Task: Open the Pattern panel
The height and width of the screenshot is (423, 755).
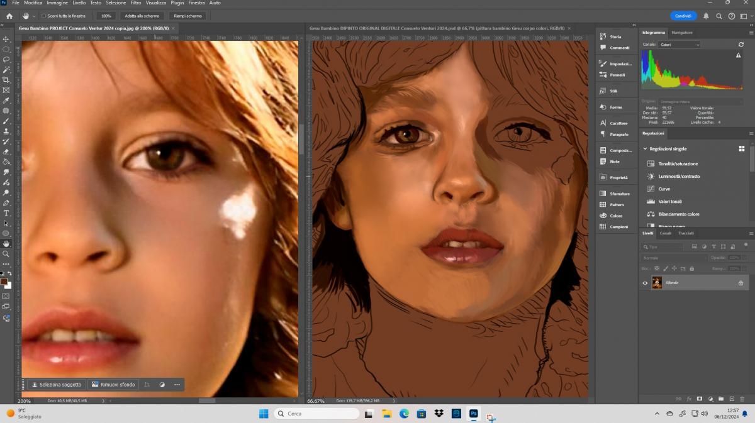Action: click(x=612, y=205)
